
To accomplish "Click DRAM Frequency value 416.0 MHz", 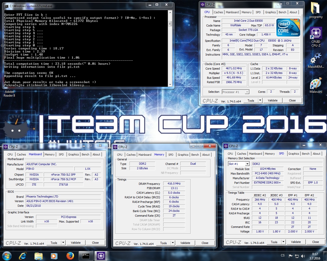I will click(x=174, y=184).
